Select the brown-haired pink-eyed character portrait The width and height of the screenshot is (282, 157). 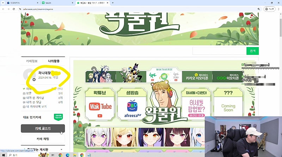pyautogui.click(x=177, y=137)
